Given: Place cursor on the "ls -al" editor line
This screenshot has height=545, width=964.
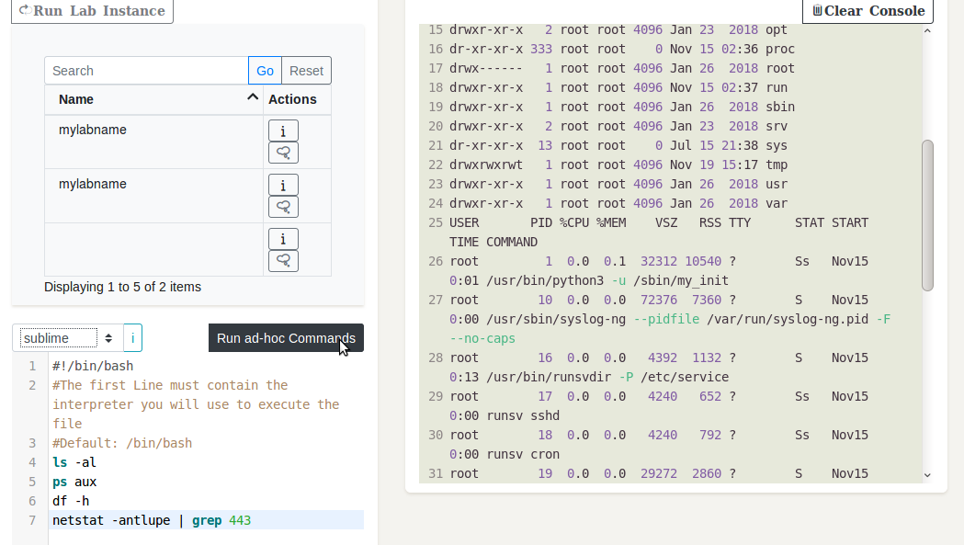Looking at the screenshot, I should click(74, 462).
